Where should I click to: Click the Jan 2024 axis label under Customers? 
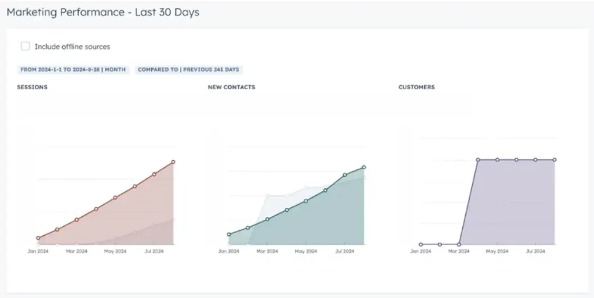pos(421,252)
